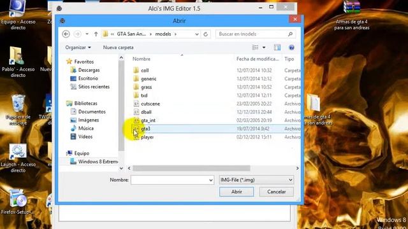This screenshot has height=229, width=408.
Task: Go up one folder level
Action: click(96, 34)
